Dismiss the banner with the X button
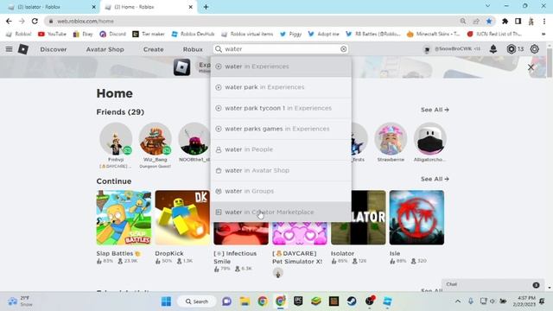The image size is (553, 311). (531, 67)
